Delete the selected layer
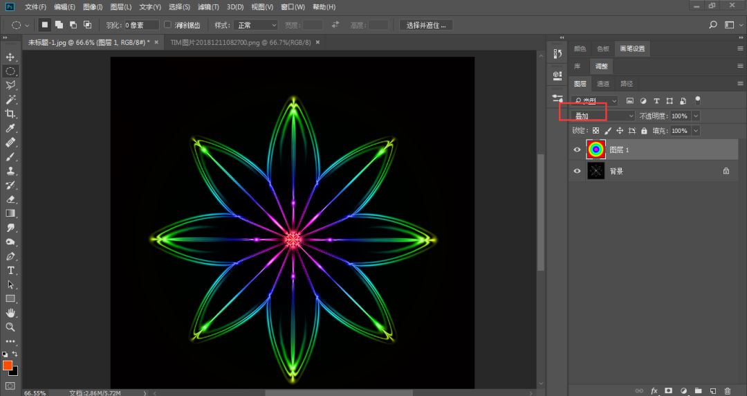Screen dimensions: 747x396 728,390
